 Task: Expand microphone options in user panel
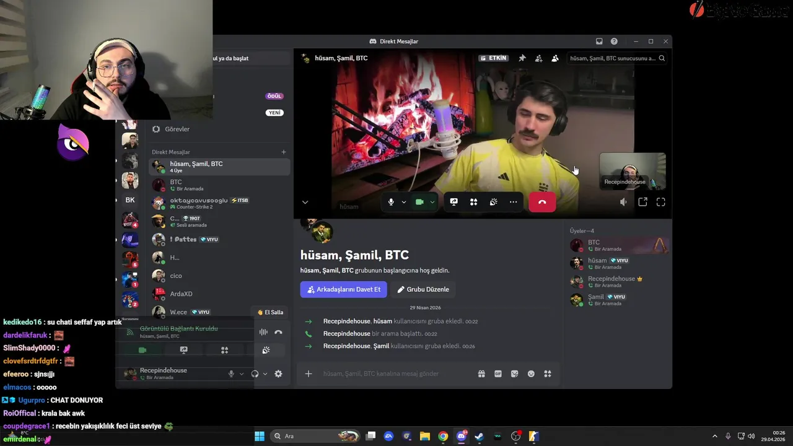pyautogui.click(x=242, y=374)
